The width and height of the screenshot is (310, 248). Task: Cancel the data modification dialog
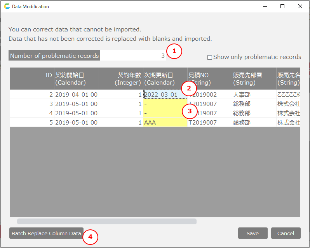pyautogui.click(x=286, y=233)
